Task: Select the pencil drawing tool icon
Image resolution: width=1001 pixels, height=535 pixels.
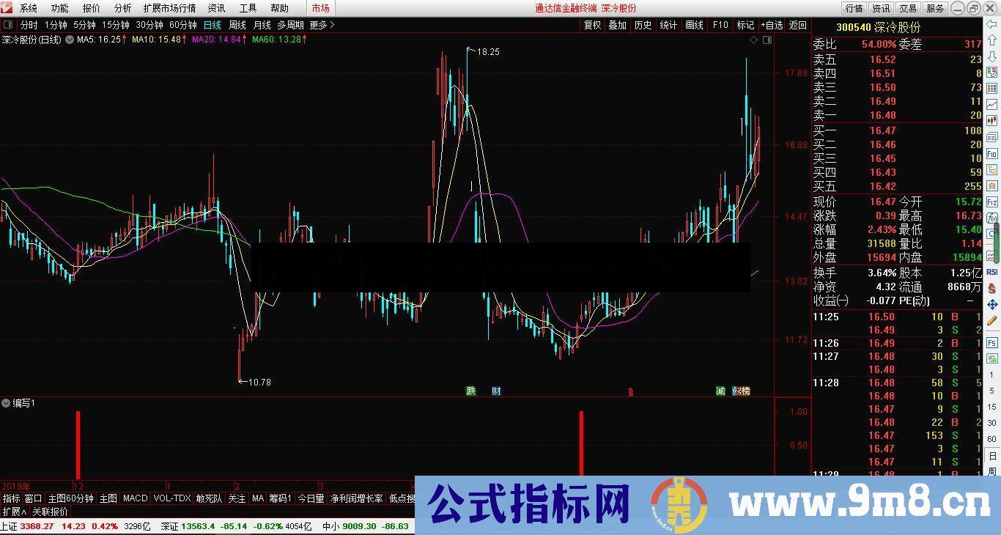Action: 991,320
